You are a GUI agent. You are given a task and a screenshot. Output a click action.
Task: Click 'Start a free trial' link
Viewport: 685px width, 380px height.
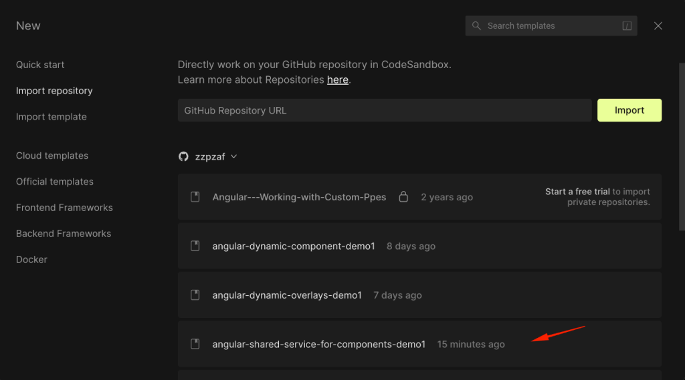pos(577,192)
